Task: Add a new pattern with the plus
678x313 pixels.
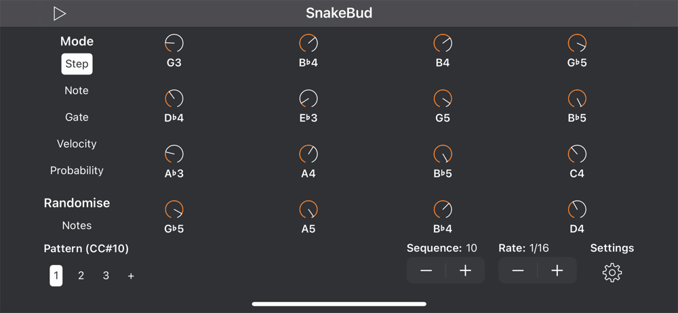Action: point(131,276)
